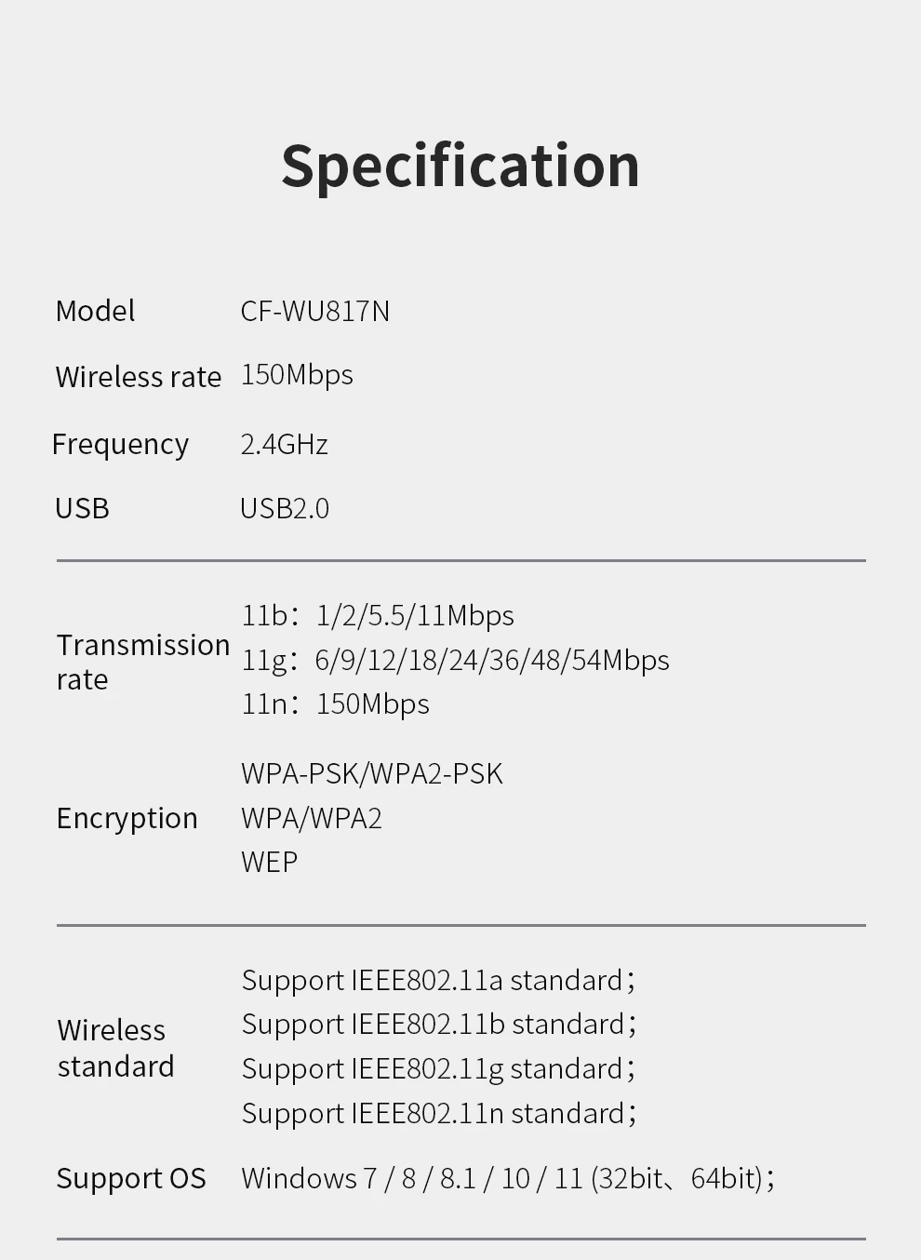Click Support IEEE802.11a standard line
Viewport: 921px width, 1260px height.
(439, 981)
